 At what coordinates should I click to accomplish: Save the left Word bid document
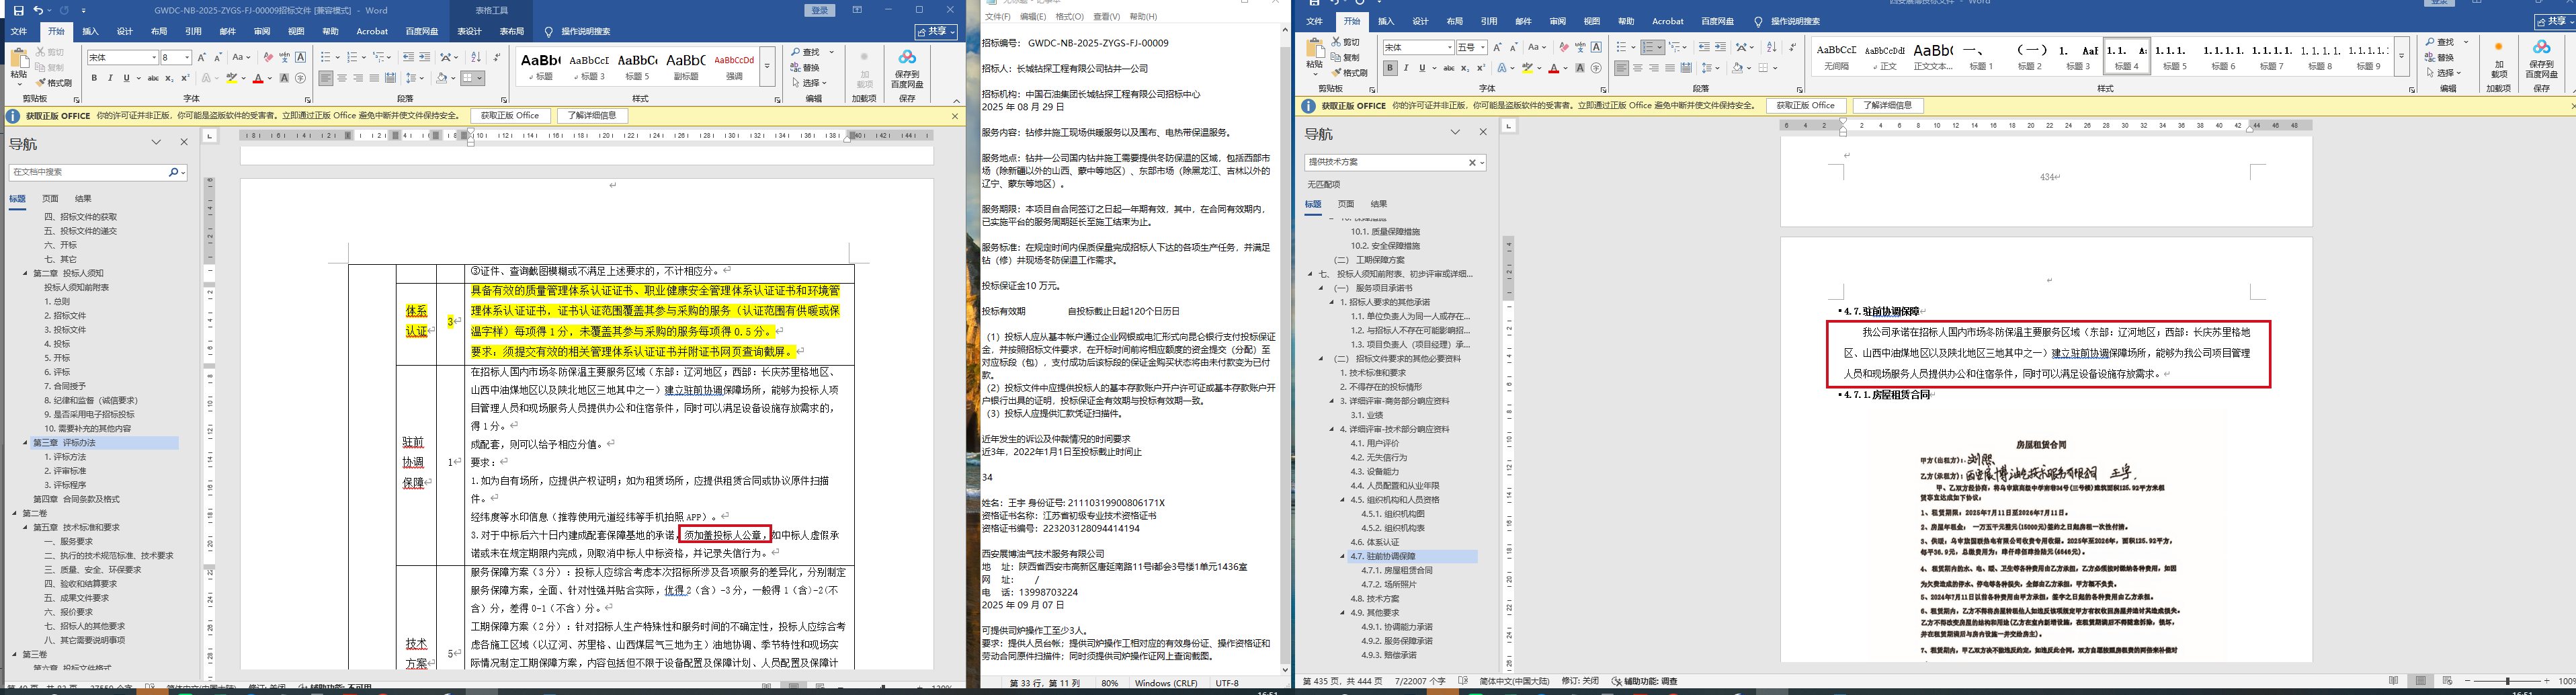click(x=18, y=10)
